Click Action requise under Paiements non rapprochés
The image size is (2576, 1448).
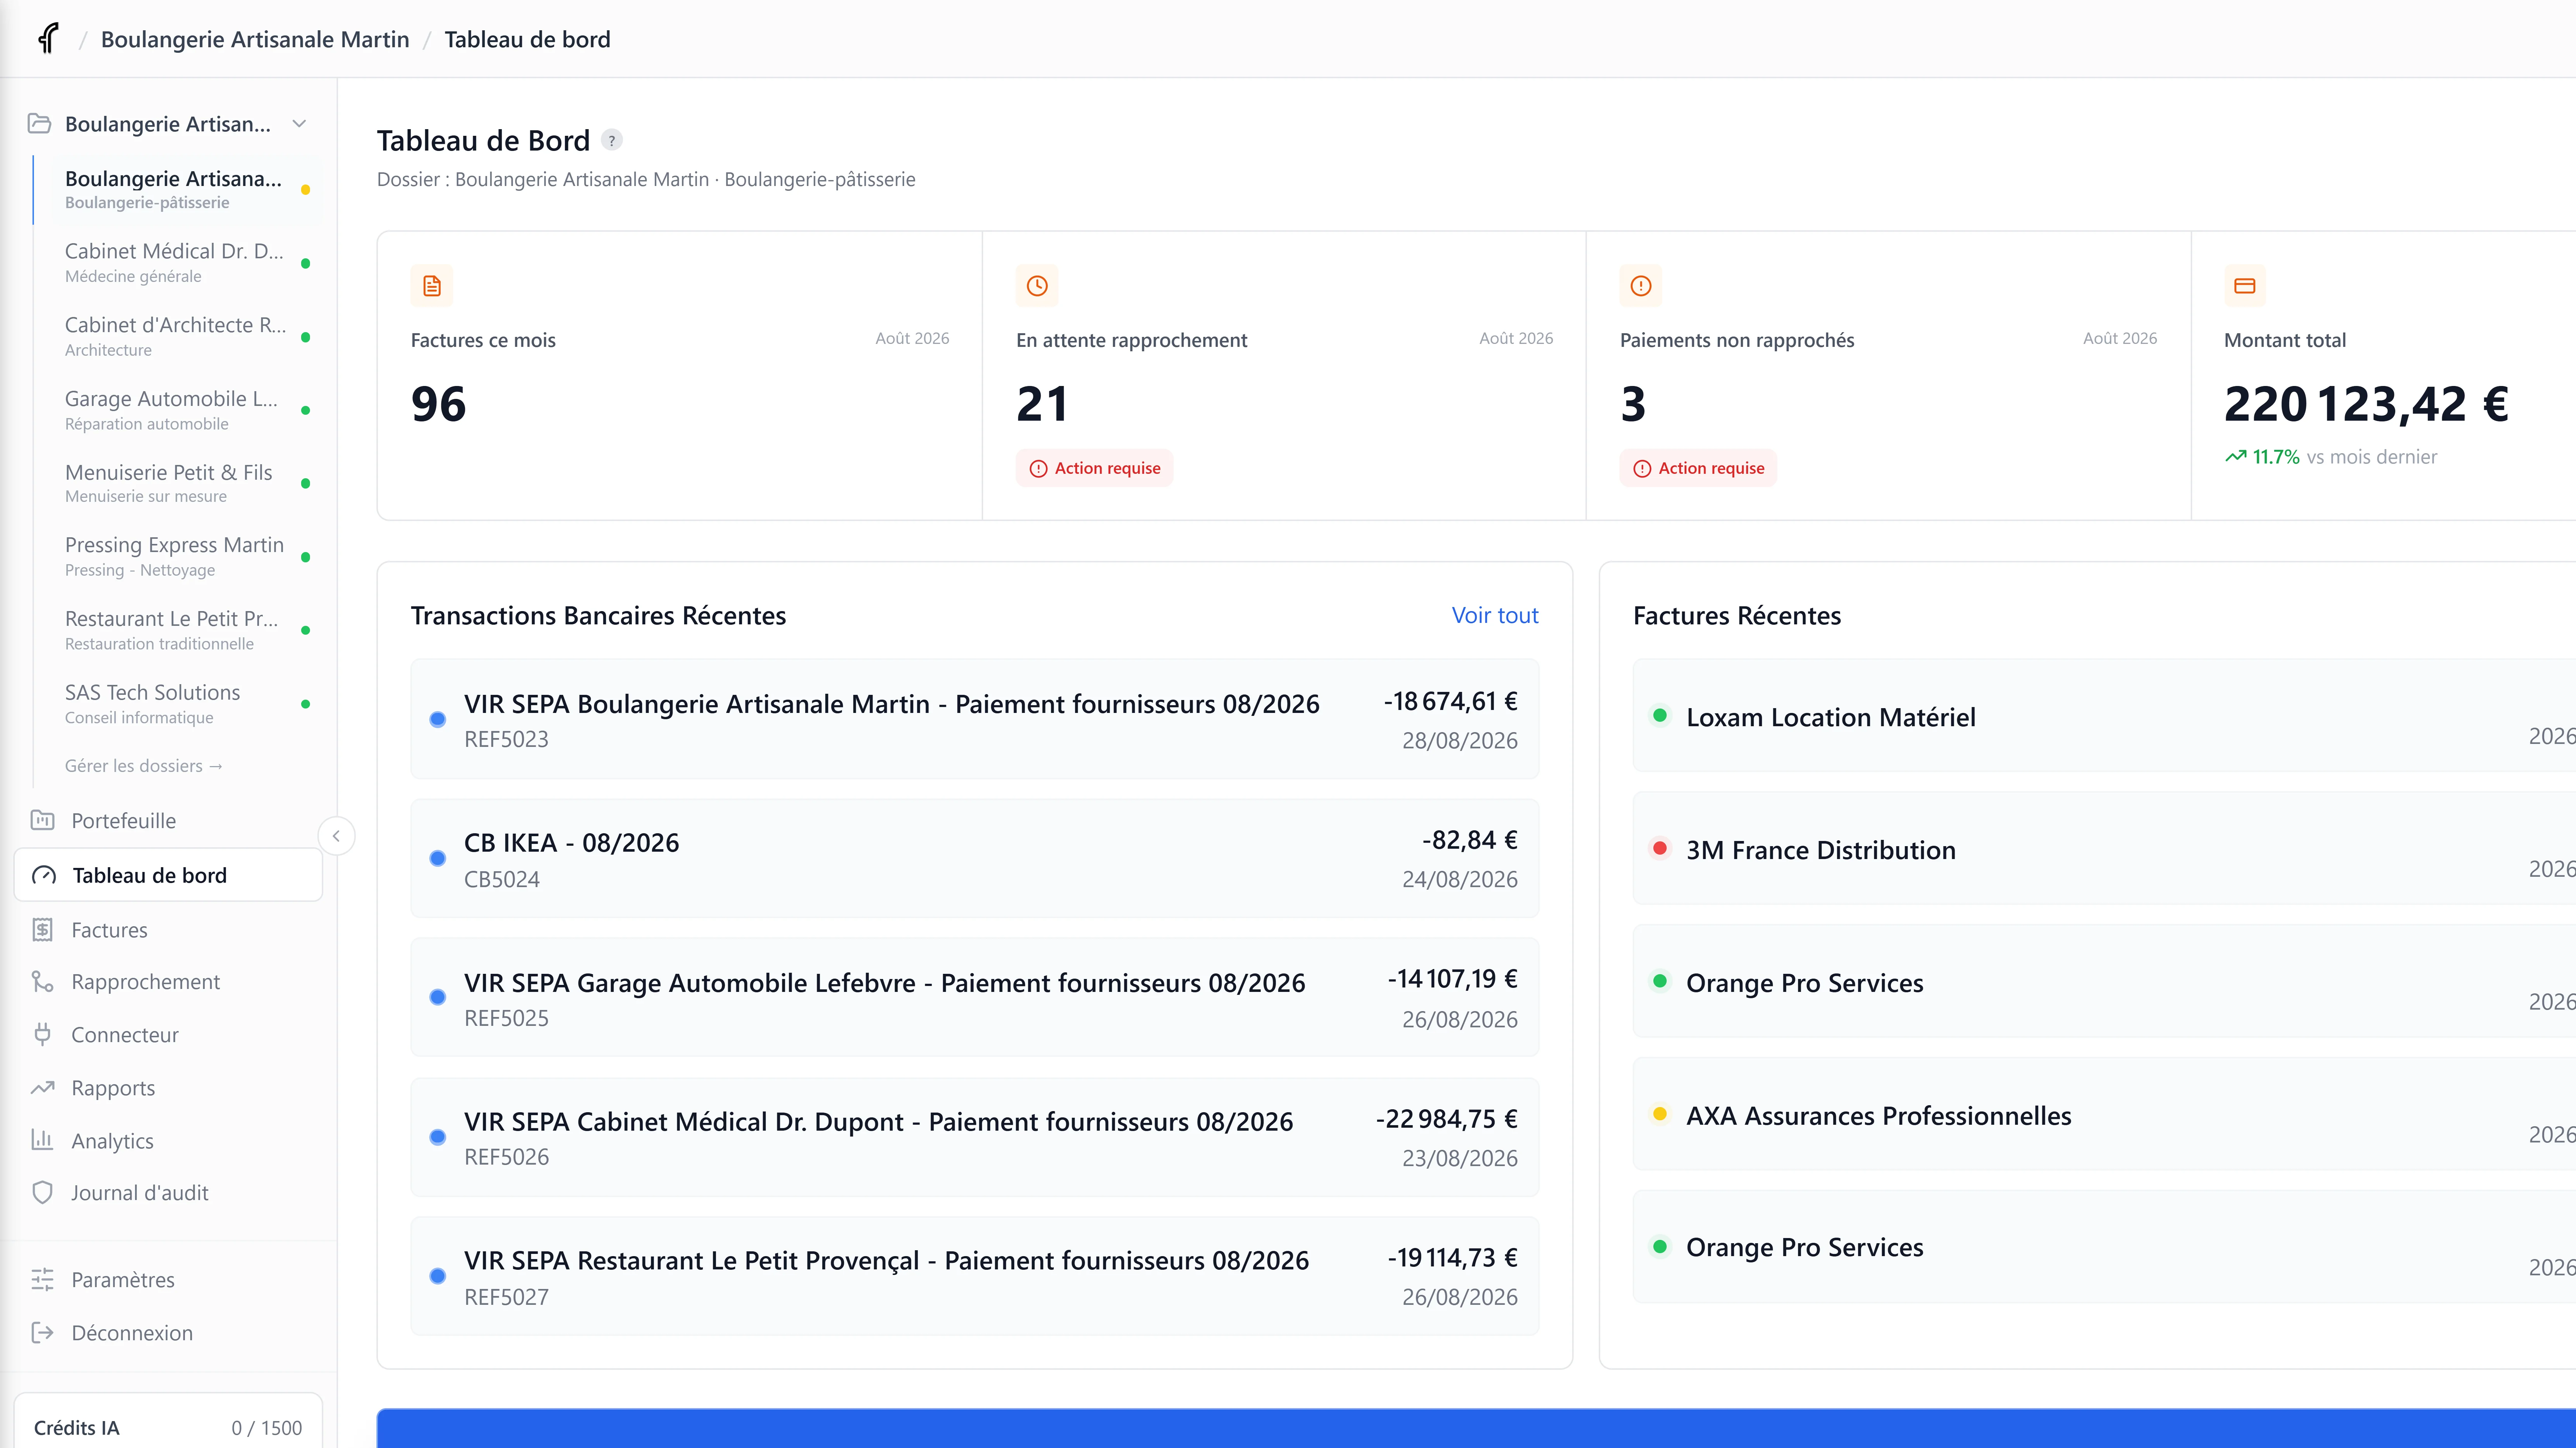[x=1698, y=468]
